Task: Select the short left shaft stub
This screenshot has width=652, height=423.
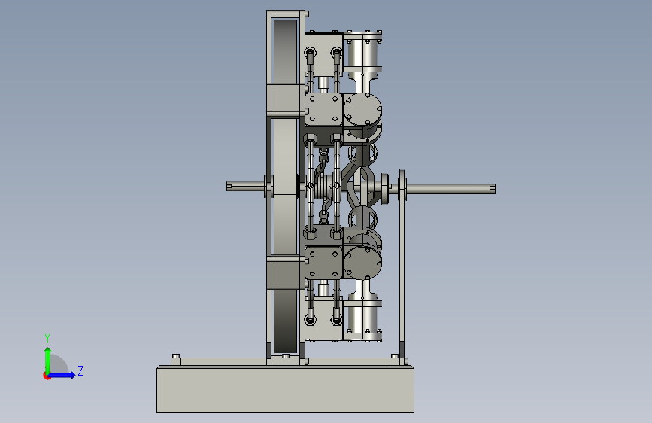Action: [x=245, y=187]
